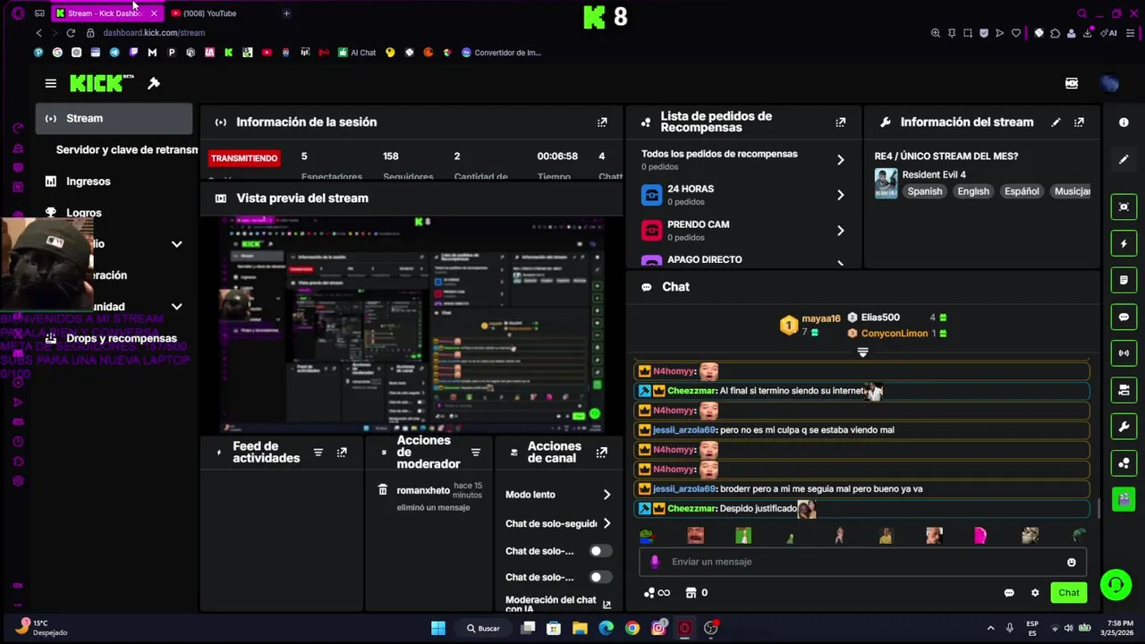Pop out the Información de la sesión panel

click(602, 123)
